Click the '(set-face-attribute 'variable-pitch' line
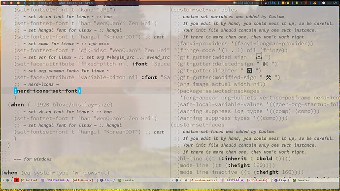340x191 pixels. [92, 77]
